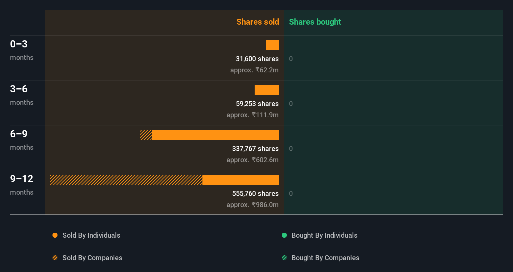Click the bought 0 in 3–6 months row
513x272 pixels.
[291, 104]
